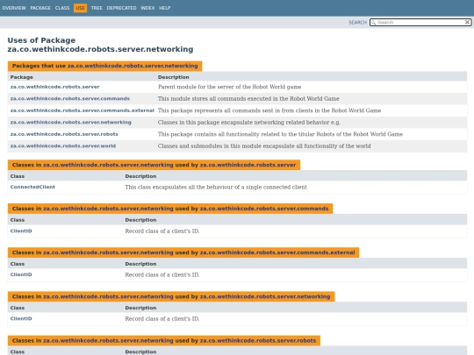
Task: Open ClientID link under commands.external section
Action: (x=21, y=274)
